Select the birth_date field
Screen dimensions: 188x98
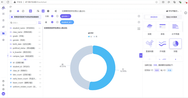click(x=22, y=44)
